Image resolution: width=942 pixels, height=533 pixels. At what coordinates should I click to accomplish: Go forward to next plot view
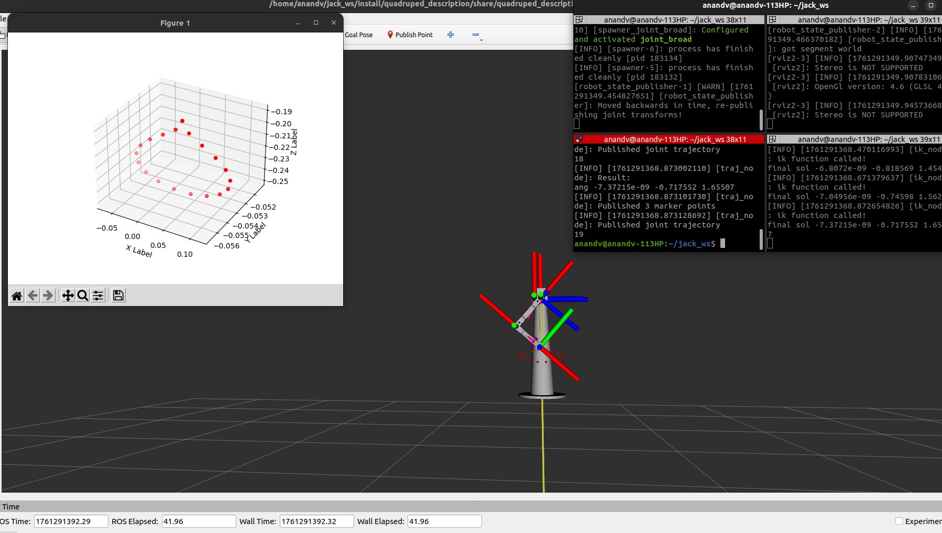[48, 296]
